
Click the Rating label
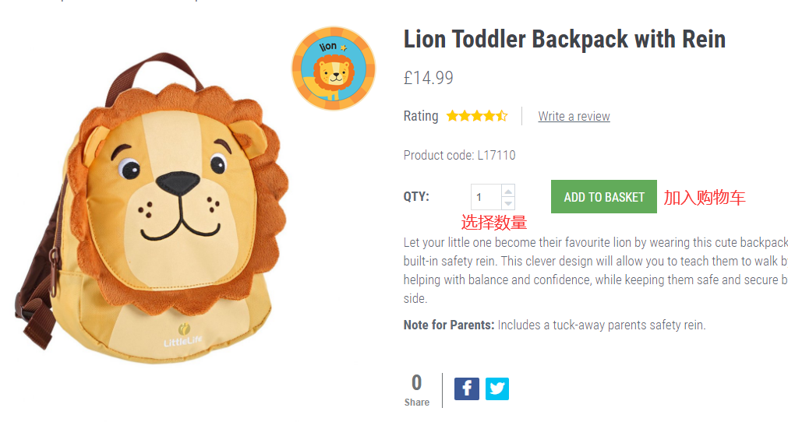[x=421, y=116]
